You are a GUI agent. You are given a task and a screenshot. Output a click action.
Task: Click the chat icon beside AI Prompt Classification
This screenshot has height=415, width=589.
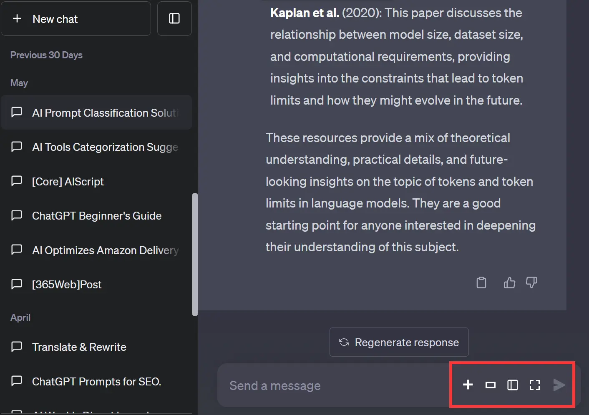17,112
